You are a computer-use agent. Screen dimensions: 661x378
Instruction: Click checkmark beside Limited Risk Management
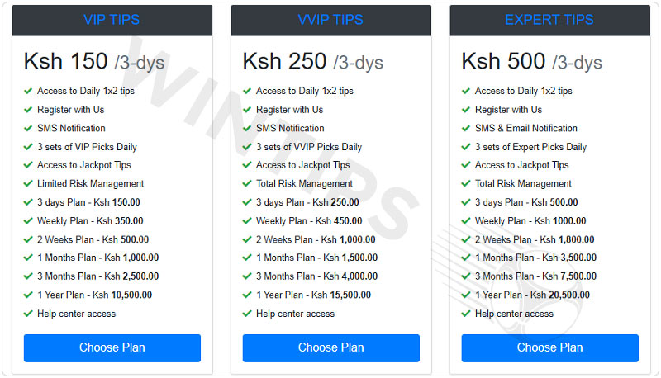tap(28, 183)
